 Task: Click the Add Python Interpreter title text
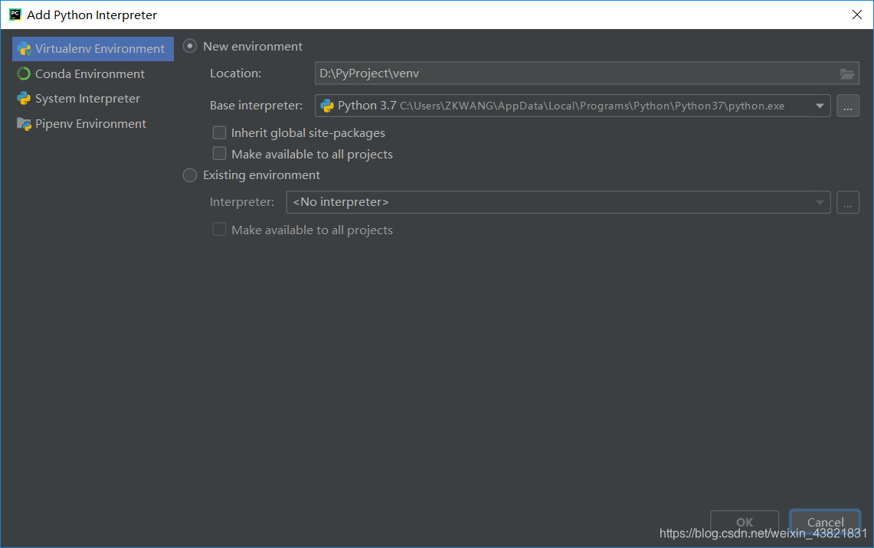92,15
